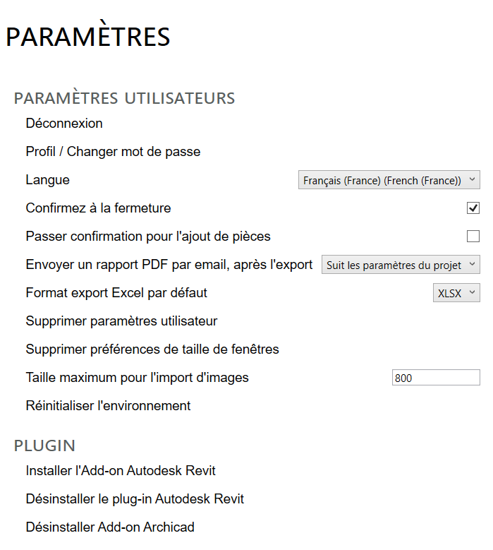Click Désinstaller Add-on Archicad
Image resolution: width=493 pixels, height=550 pixels.
point(110,527)
